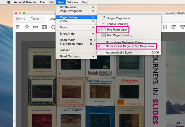This screenshot has width=185, height=127.
Task: Click the Print toolbar icon
Action: tap(35, 27)
